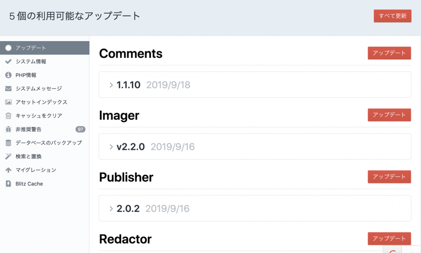Open the マイグレーション menu item

[36, 170]
